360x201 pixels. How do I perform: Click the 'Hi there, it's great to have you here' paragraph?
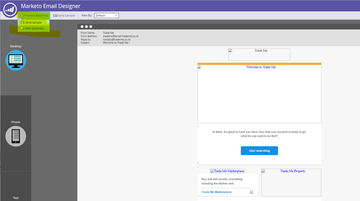[x=259, y=134]
